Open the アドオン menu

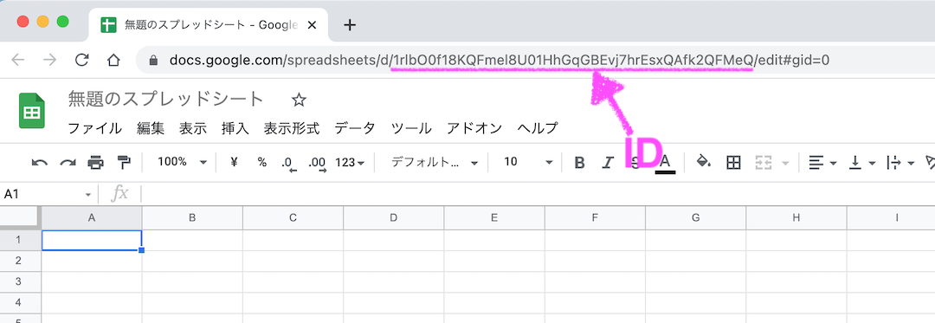pos(474,128)
